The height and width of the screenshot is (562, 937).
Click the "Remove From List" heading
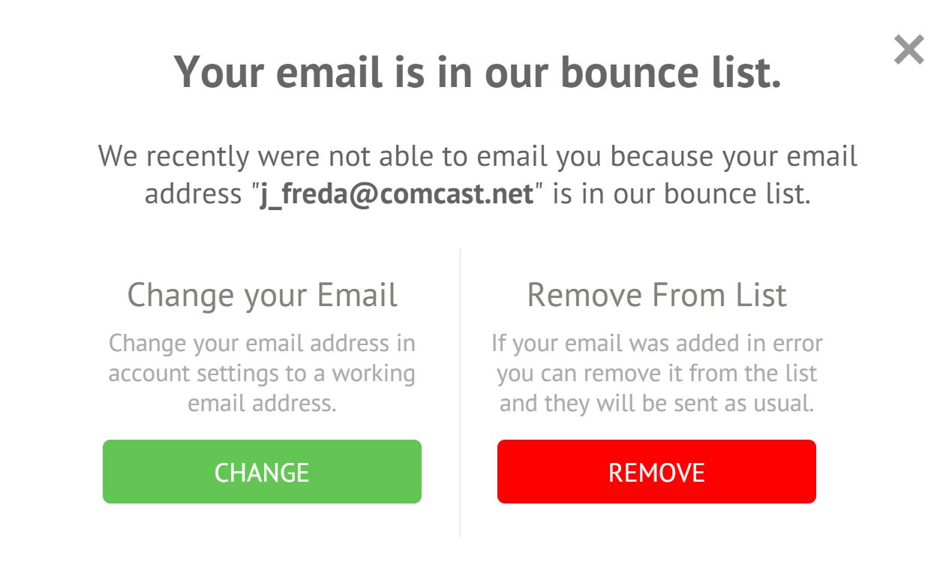pyautogui.click(x=656, y=295)
